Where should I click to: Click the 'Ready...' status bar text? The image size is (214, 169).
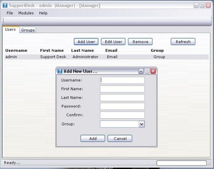pos(12,163)
